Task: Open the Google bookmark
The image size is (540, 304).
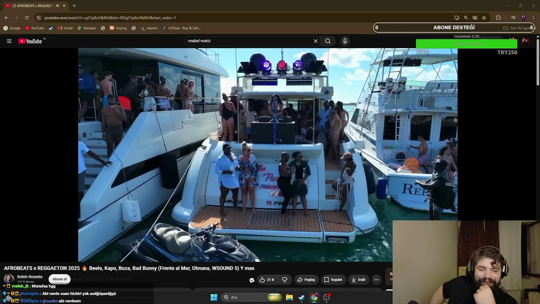Action: 12,28
